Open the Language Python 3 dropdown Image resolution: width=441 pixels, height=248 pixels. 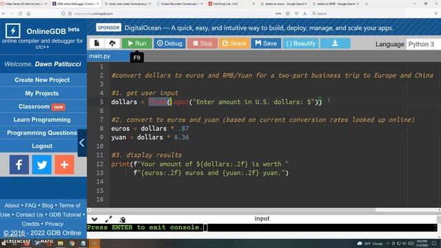(x=423, y=44)
